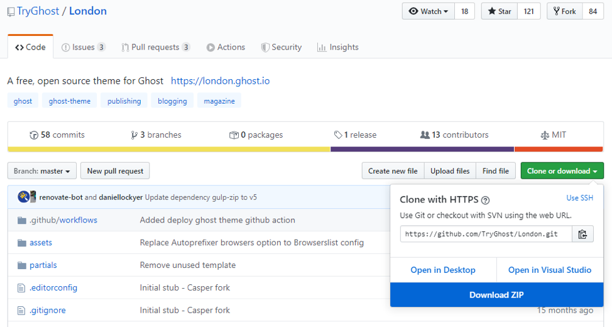Image resolution: width=612 pixels, height=327 pixels.
Task: Click the branch icon next to 3 branches
Action: point(134,135)
